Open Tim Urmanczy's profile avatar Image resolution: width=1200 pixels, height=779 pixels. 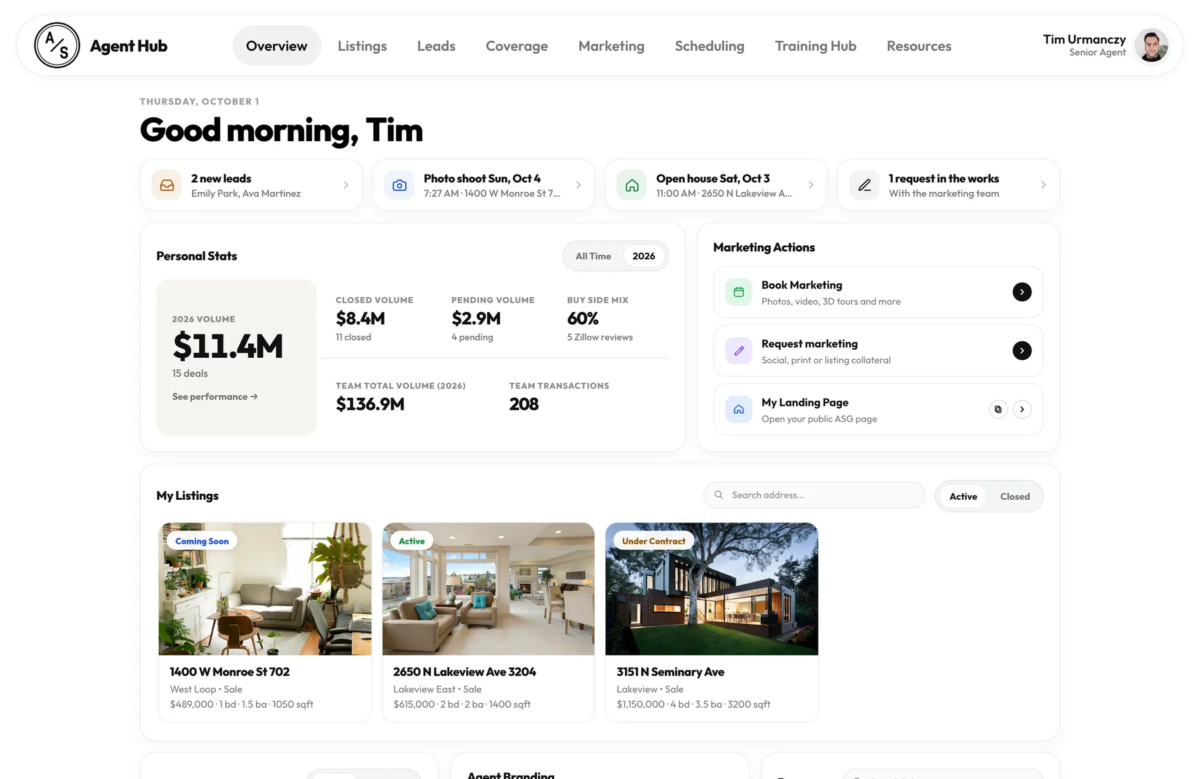click(x=1151, y=45)
